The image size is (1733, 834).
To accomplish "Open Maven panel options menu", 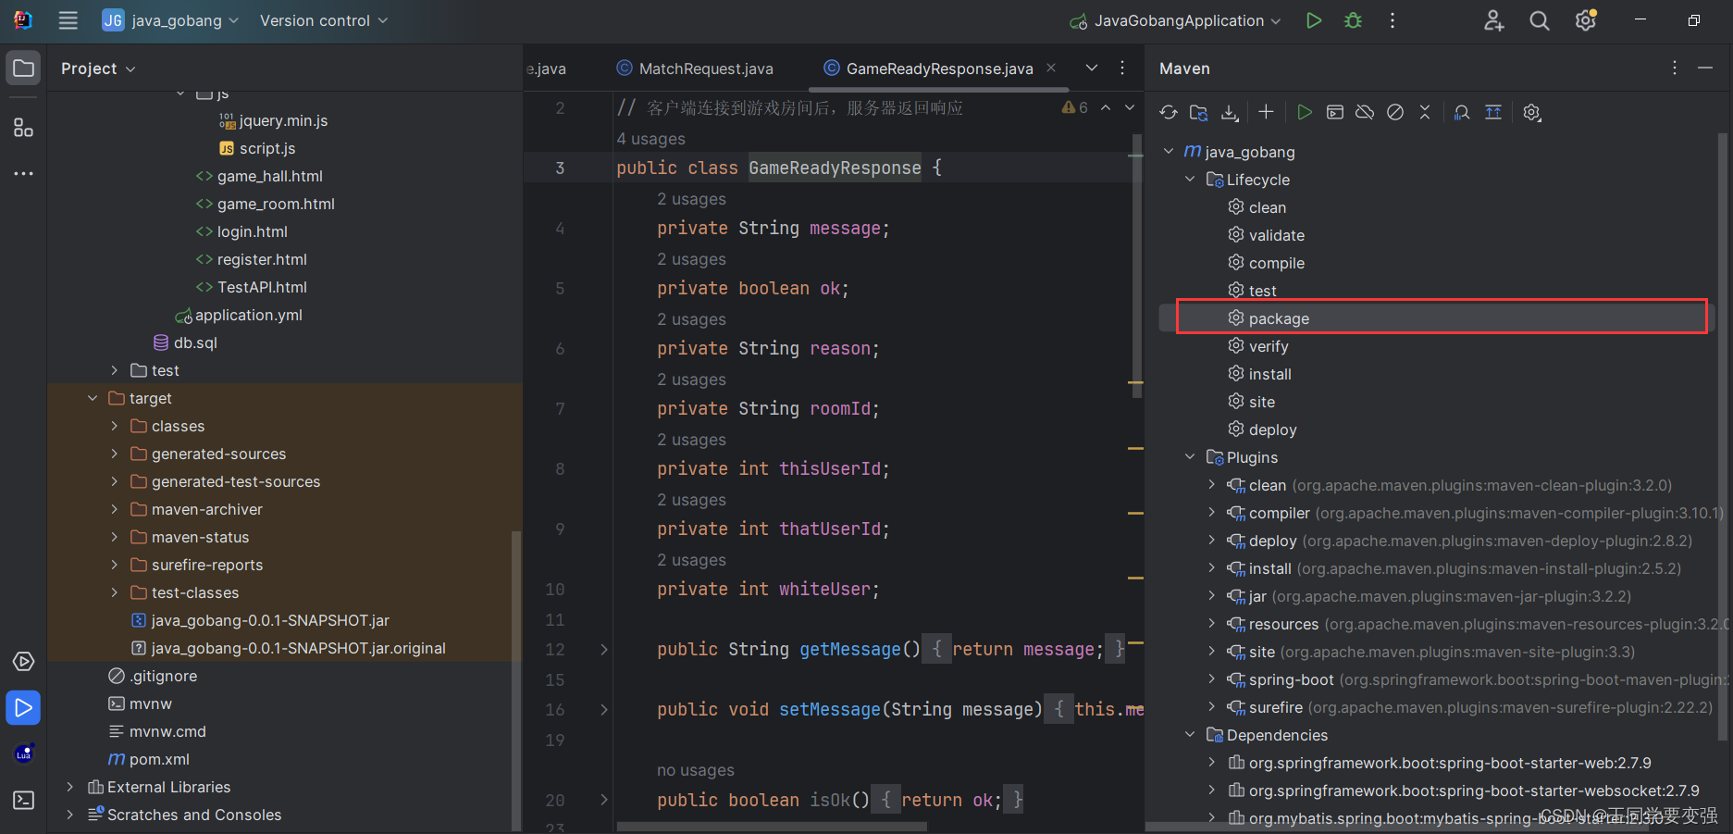I will [1675, 68].
